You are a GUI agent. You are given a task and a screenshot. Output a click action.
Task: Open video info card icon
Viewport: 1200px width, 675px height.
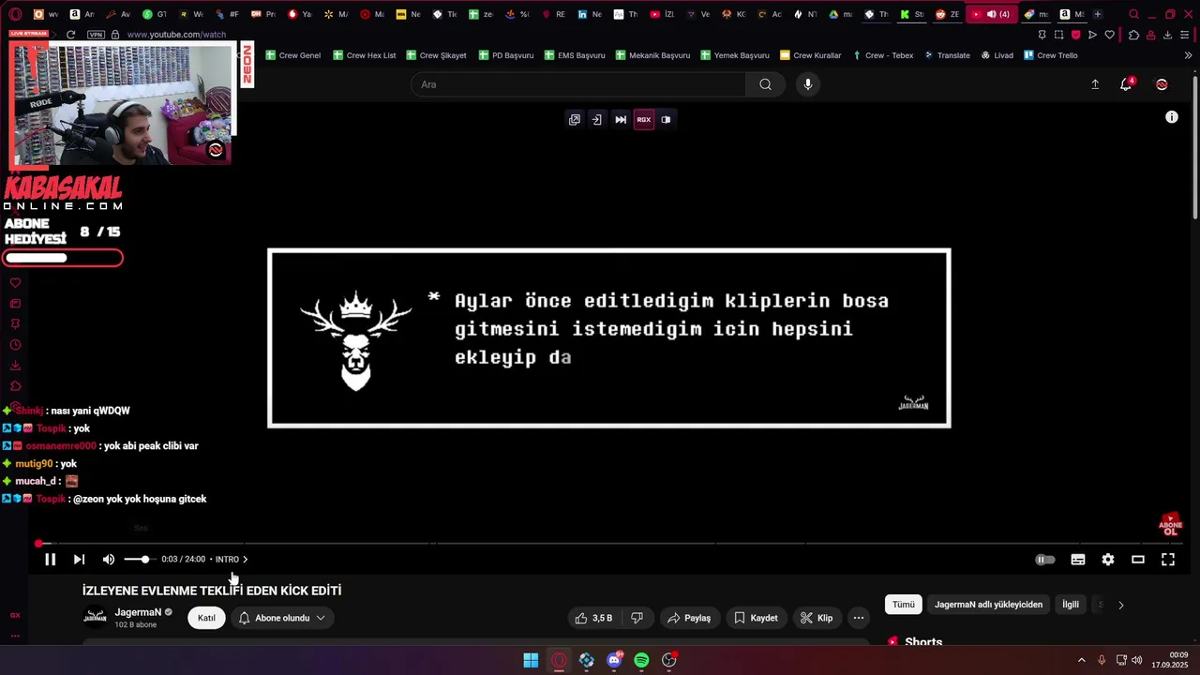click(1172, 117)
